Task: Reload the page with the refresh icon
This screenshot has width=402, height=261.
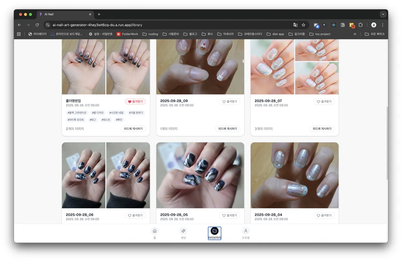Action: pyautogui.click(x=37, y=25)
